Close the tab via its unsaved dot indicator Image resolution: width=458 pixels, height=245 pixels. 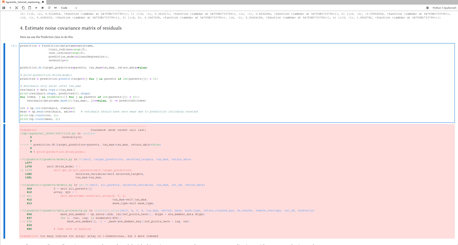pyautogui.click(x=43, y=2)
